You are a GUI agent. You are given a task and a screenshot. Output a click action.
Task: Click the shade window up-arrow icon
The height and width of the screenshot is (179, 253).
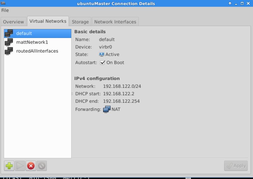(230, 3)
